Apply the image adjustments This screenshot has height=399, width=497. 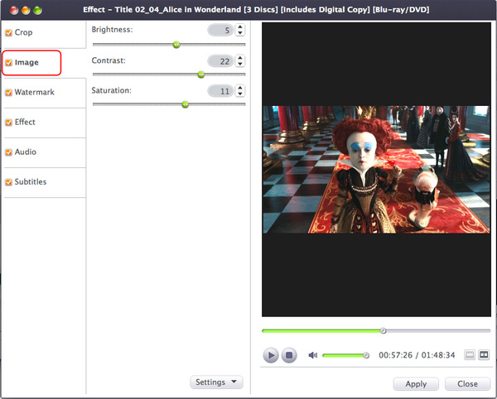coord(416,384)
